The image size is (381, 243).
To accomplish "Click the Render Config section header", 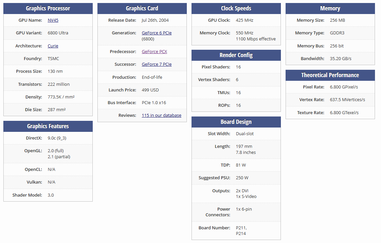I will click(236, 55).
